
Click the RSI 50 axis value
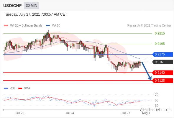point(157,100)
